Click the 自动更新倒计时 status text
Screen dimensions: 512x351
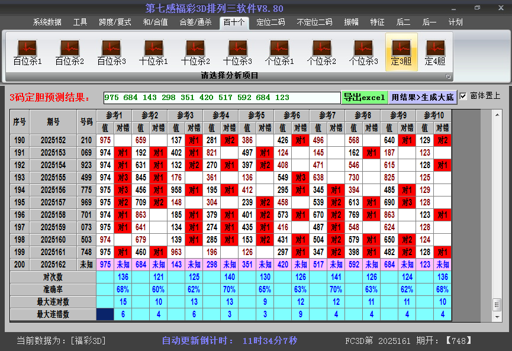[x=230, y=341]
